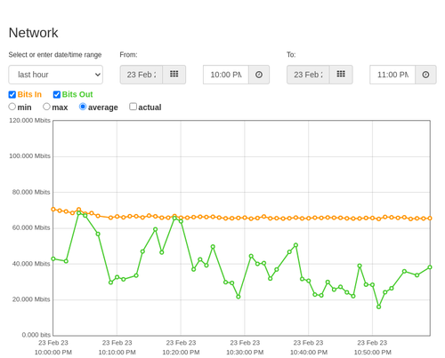Click the Bits Out green label
The height and width of the screenshot is (358, 445).
click(x=77, y=94)
